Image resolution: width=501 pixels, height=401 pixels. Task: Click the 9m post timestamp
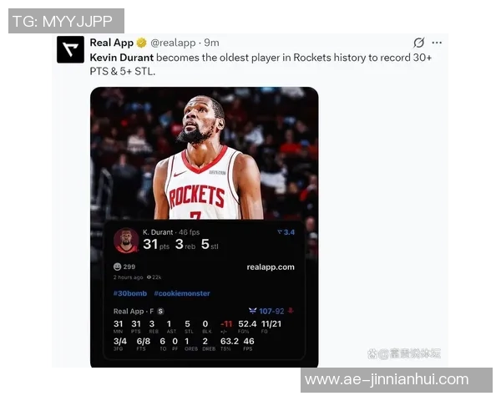pos(211,43)
